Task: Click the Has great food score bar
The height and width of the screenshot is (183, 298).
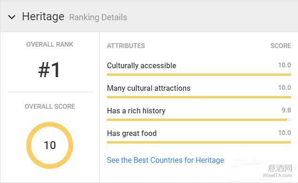Action: pyautogui.click(x=199, y=142)
